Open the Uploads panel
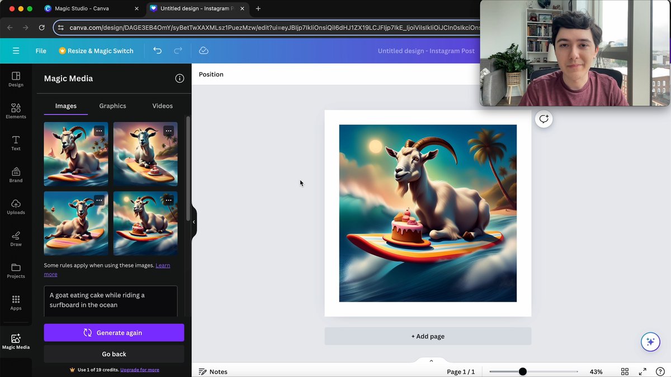 click(16, 207)
